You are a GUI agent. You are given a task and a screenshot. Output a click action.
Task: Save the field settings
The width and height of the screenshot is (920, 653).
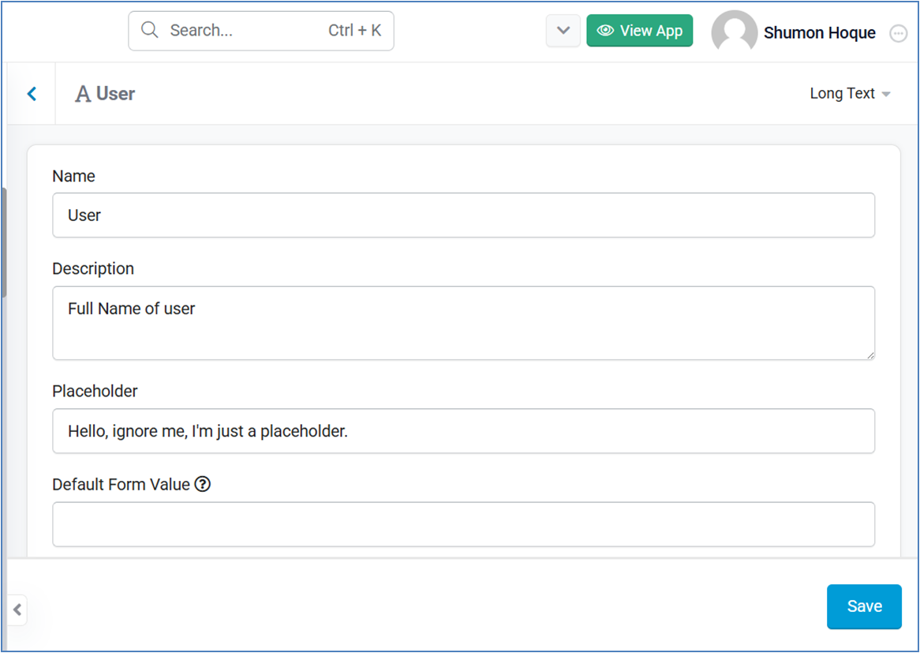click(864, 606)
